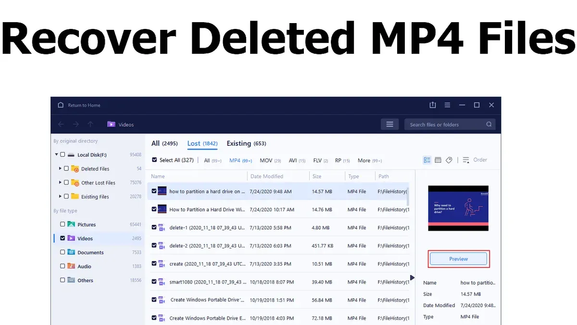Click the Others type icon
Viewport: 577px width, 325px height.
pos(71,280)
